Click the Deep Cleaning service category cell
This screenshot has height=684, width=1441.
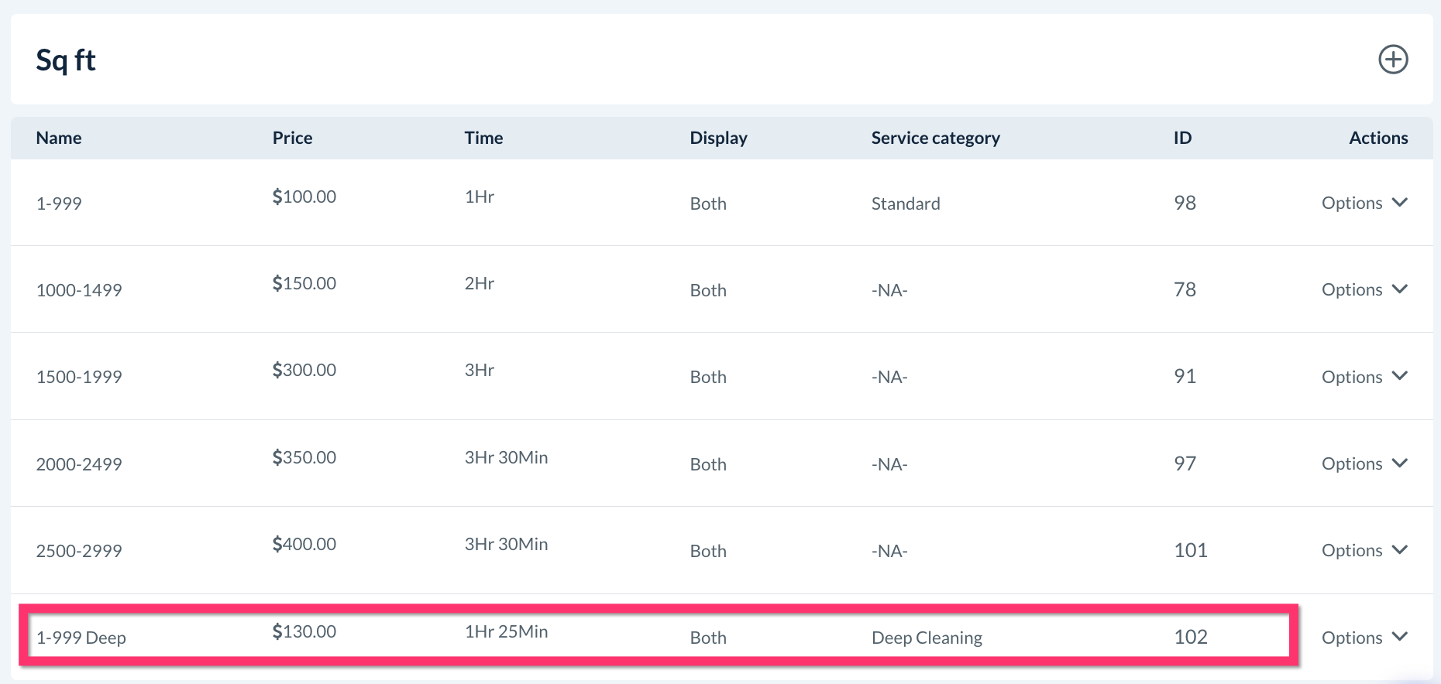[x=927, y=638]
